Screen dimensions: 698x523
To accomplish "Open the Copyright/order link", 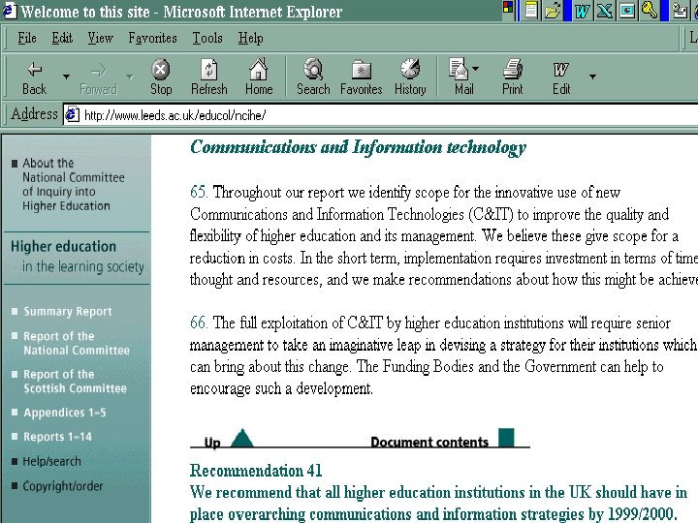I will [x=63, y=486].
